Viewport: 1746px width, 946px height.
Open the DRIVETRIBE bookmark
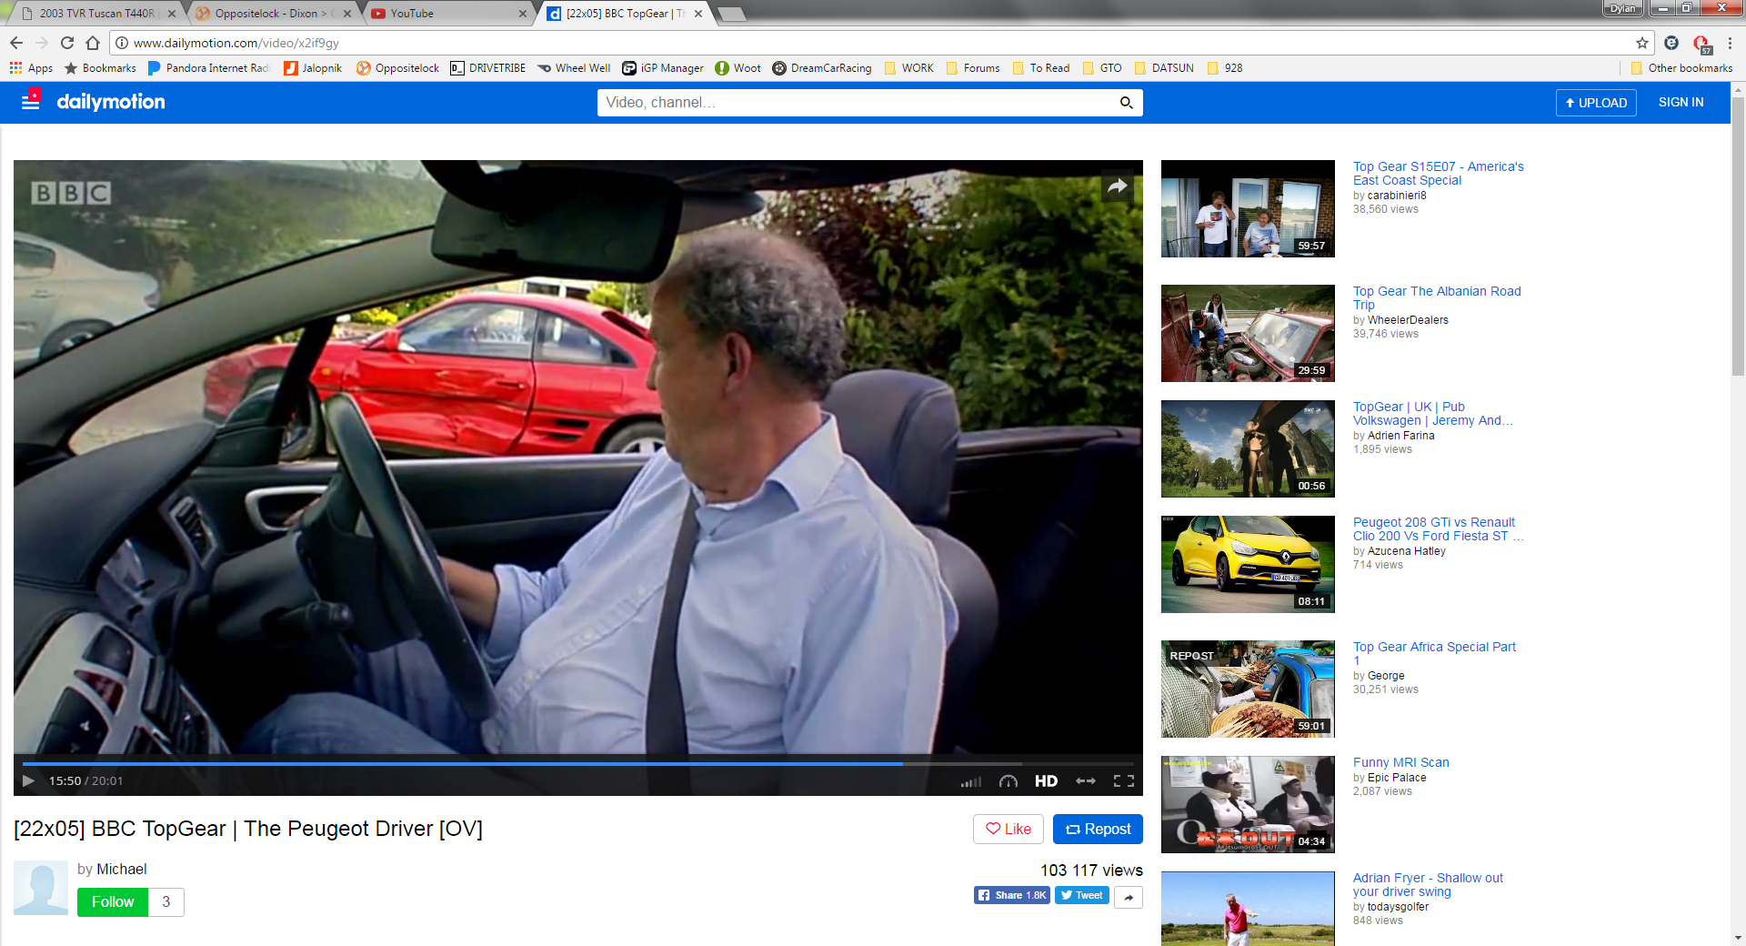click(x=487, y=68)
